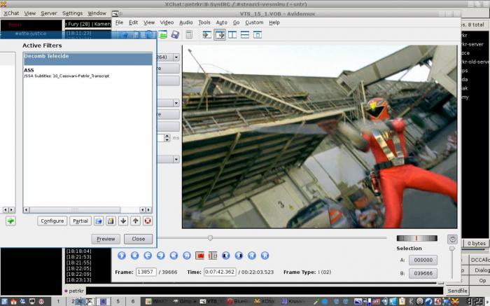Select the Decomb Telecide filter
This screenshot has width=490, height=306.
pyautogui.click(x=87, y=59)
